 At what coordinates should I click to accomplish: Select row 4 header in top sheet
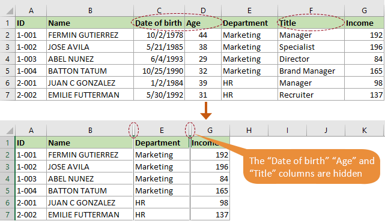7,59
